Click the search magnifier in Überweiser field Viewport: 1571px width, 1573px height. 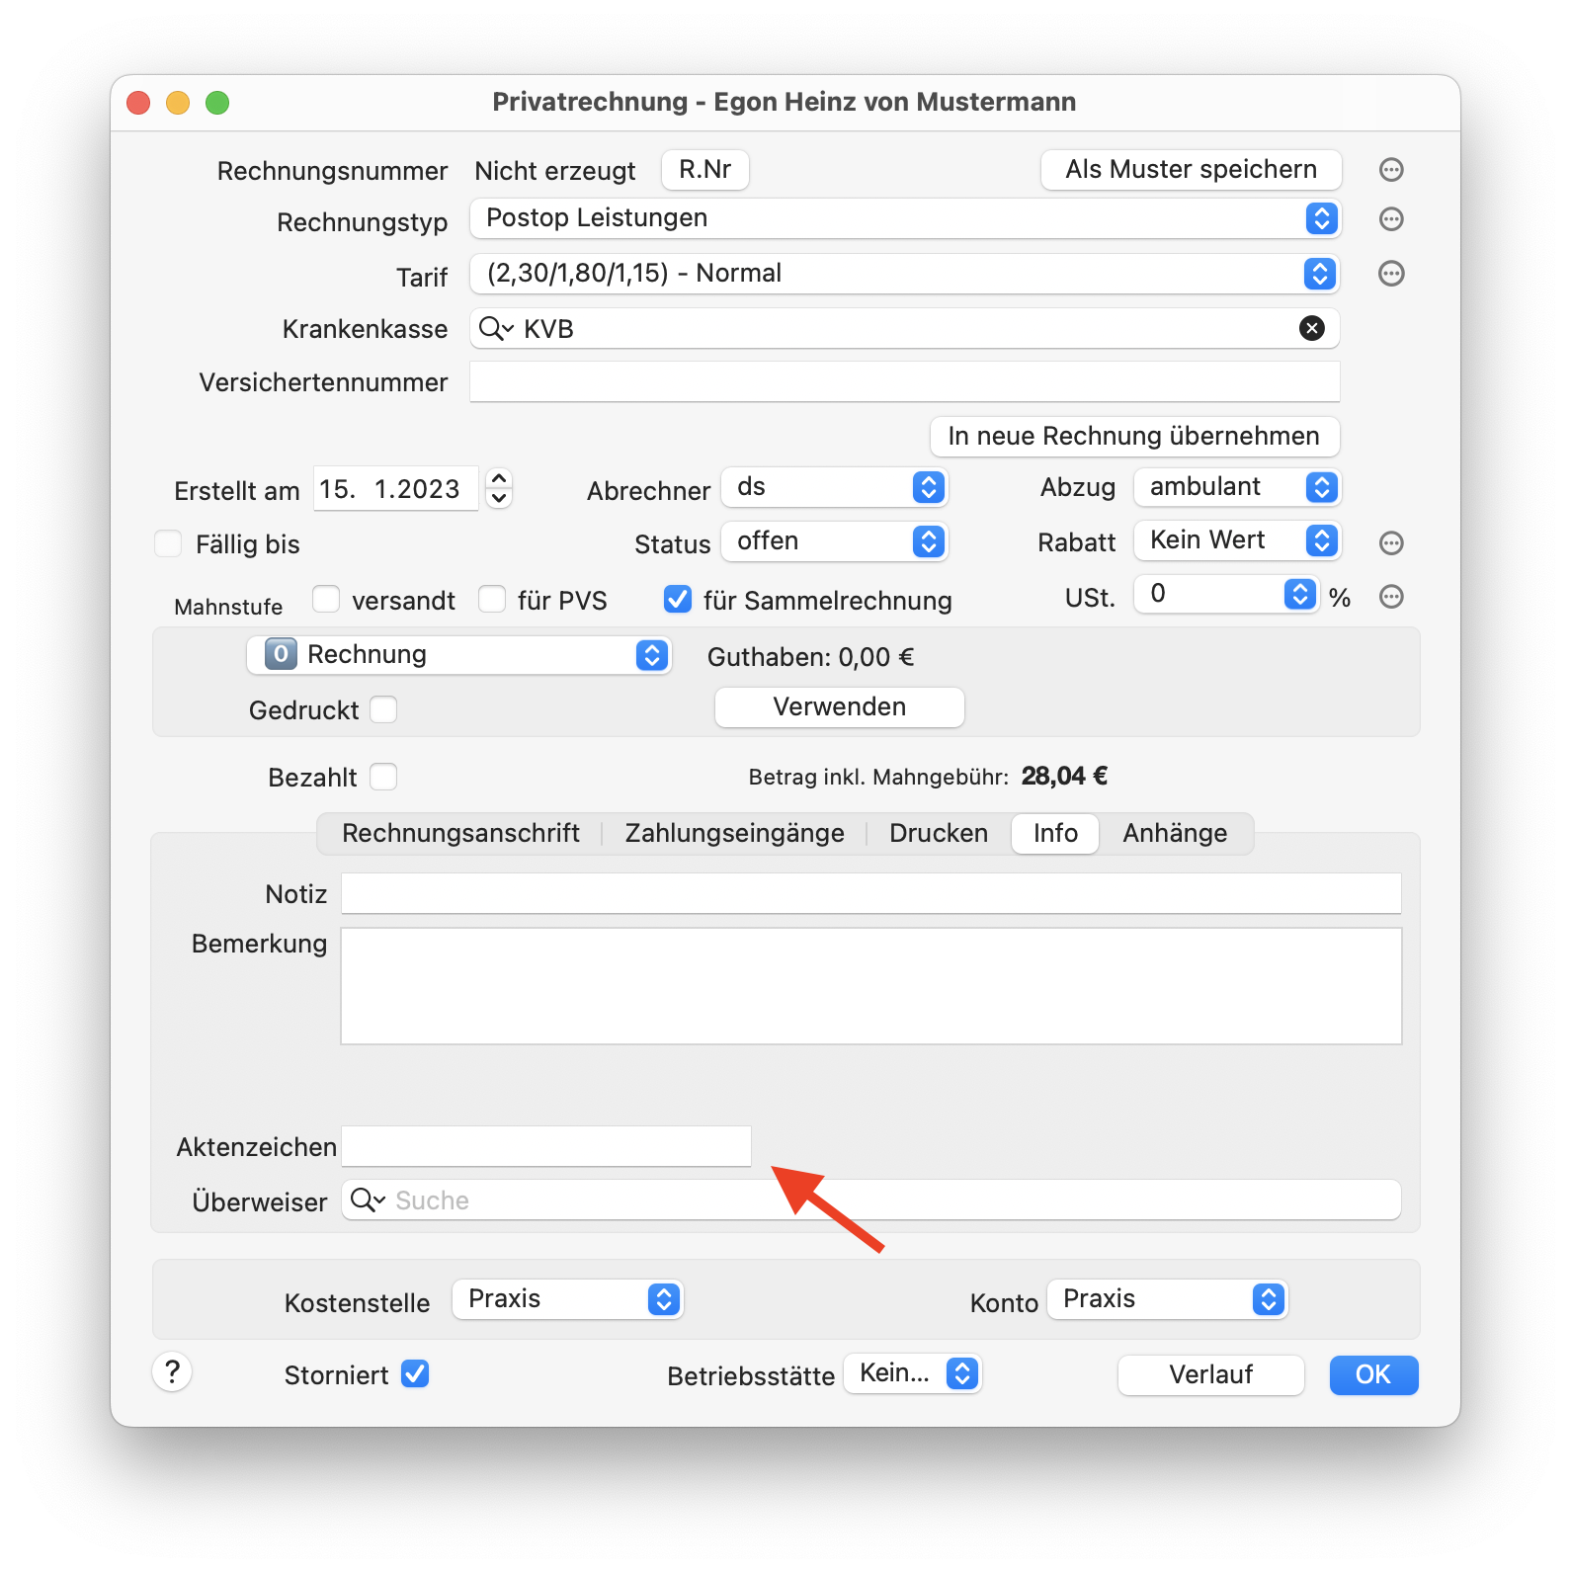click(x=368, y=1200)
